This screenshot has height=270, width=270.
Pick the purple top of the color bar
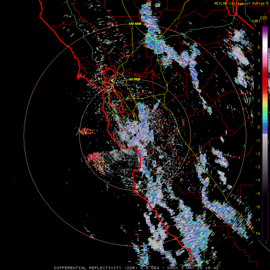(265, 29)
